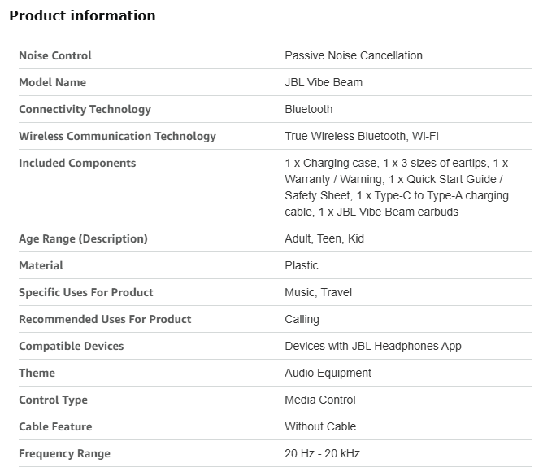The height and width of the screenshot is (472, 543).
Task: Select the 'Noise Control' label
Action: [55, 55]
